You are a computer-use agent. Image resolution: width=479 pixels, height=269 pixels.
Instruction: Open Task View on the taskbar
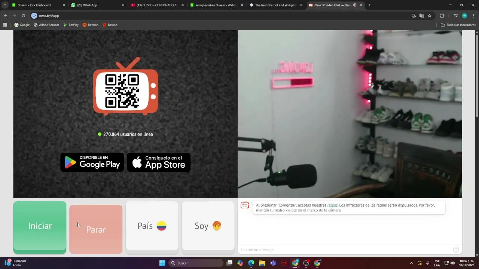click(x=229, y=263)
